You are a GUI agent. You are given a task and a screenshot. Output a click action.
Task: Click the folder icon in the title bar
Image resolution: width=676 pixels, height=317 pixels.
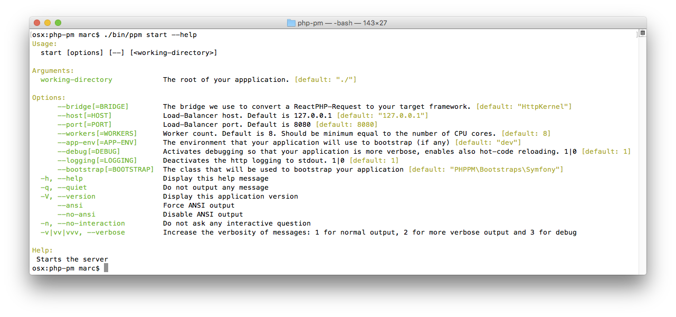(291, 23)
